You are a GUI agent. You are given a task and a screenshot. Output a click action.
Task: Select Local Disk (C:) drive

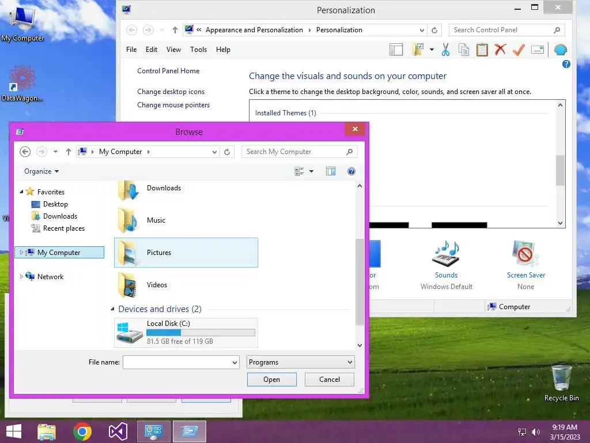point(186,333)
